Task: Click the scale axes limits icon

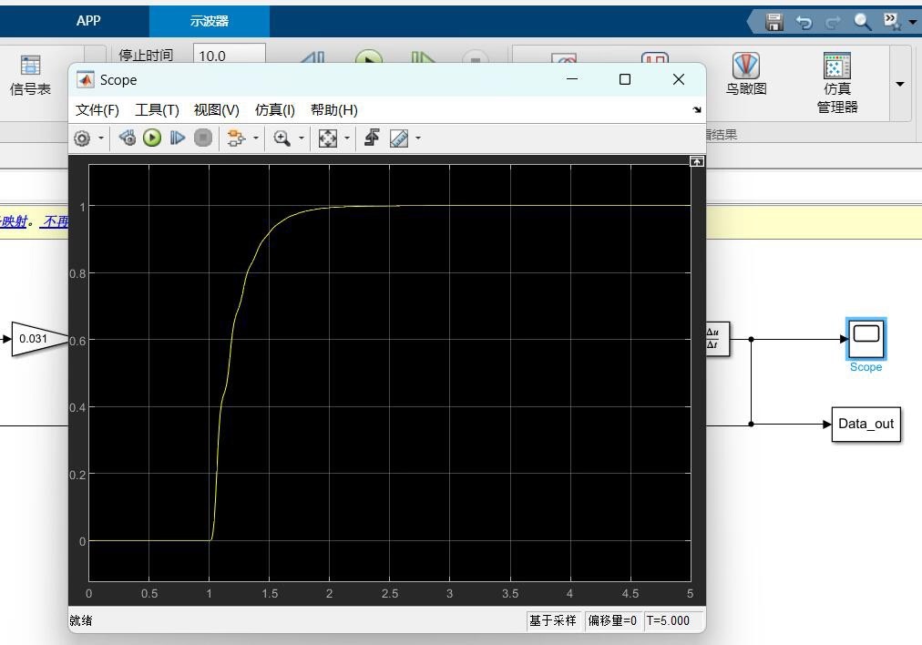Action: pos(327,138)
